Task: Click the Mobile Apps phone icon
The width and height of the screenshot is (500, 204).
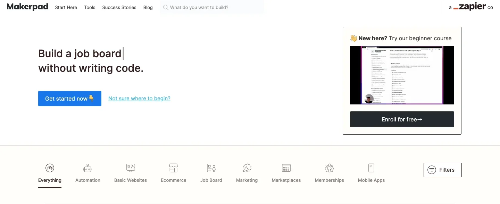Action: click(x=371, y=168)
